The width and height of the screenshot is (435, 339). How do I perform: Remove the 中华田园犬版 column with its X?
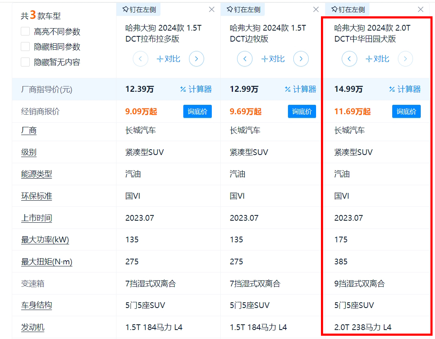click(x=421, y=10)
